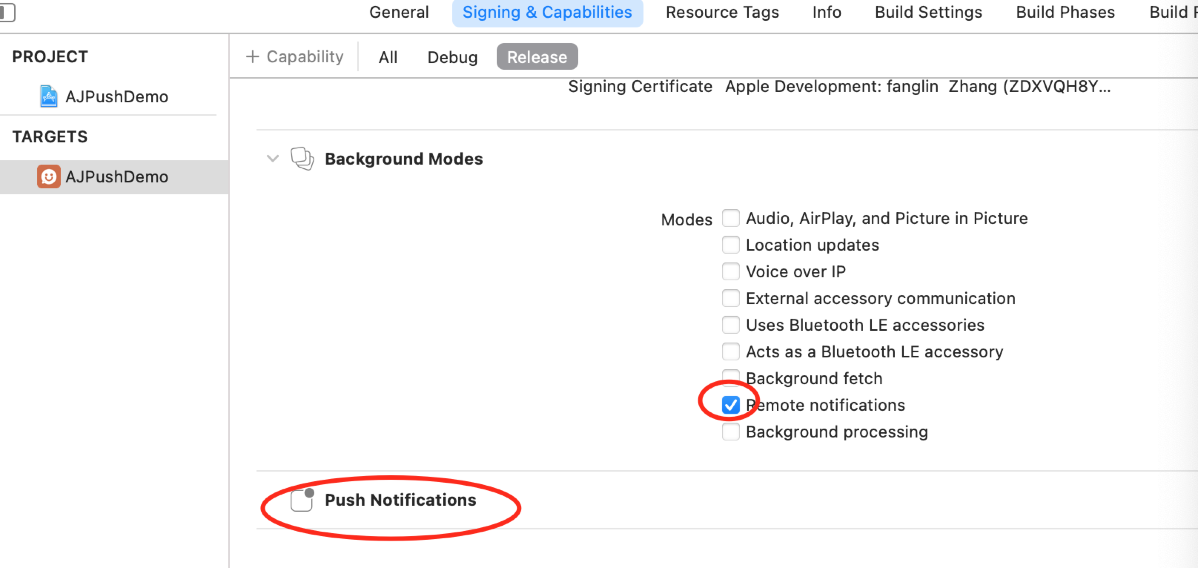Click the Background Modes capability icon

pyautogui.click(x=302, y=159)
